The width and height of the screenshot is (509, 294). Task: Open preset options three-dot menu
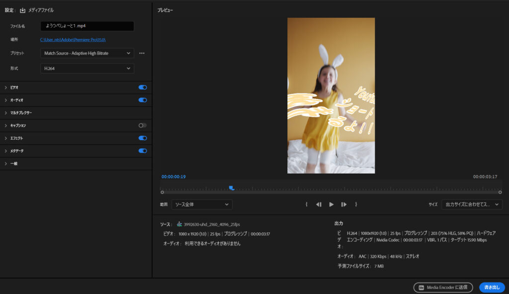[142, 53]
